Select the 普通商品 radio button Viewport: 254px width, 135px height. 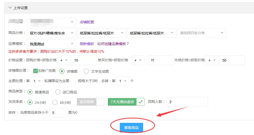point(30,92)
